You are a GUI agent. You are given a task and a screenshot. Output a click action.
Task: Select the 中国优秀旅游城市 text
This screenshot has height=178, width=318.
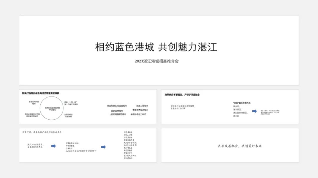[x=140, y=110]
